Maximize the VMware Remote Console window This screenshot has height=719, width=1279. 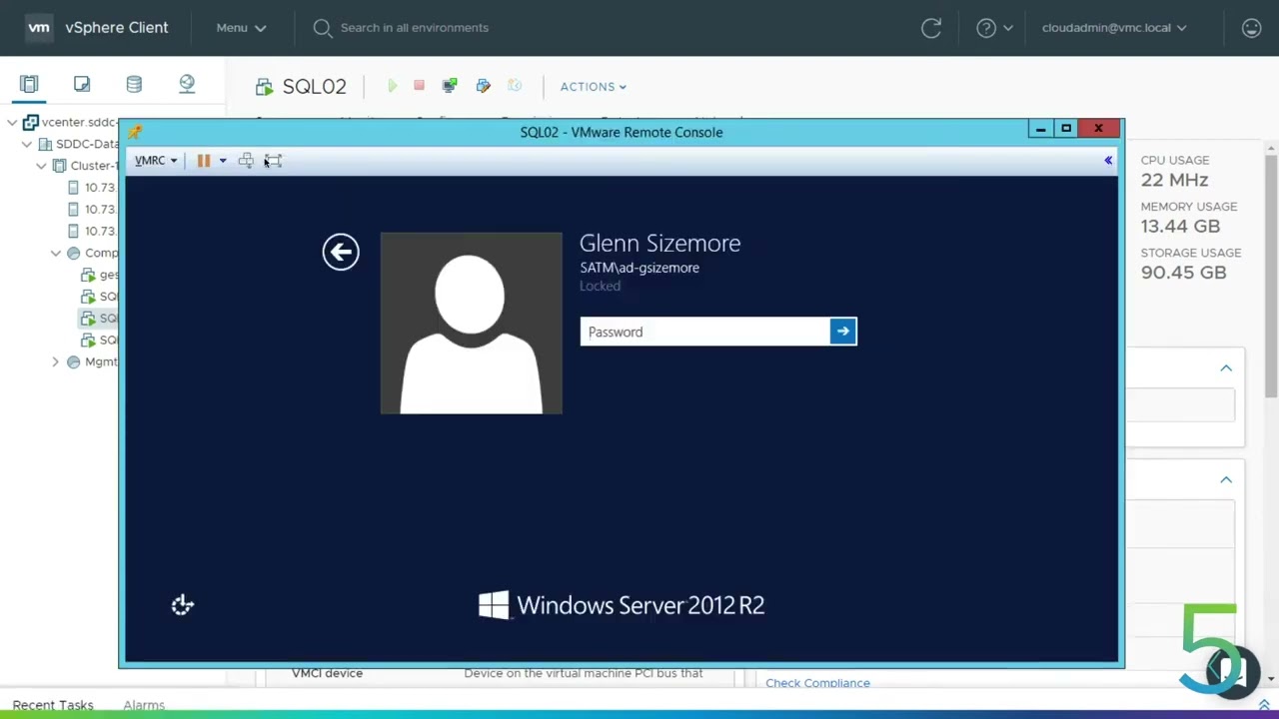click(1066, 129)
